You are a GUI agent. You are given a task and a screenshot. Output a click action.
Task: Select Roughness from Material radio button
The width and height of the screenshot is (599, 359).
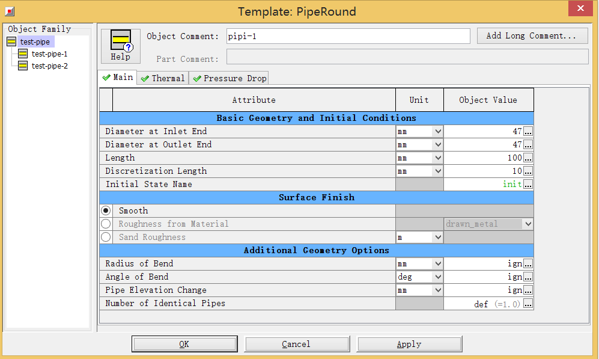(x=106, y=224)
